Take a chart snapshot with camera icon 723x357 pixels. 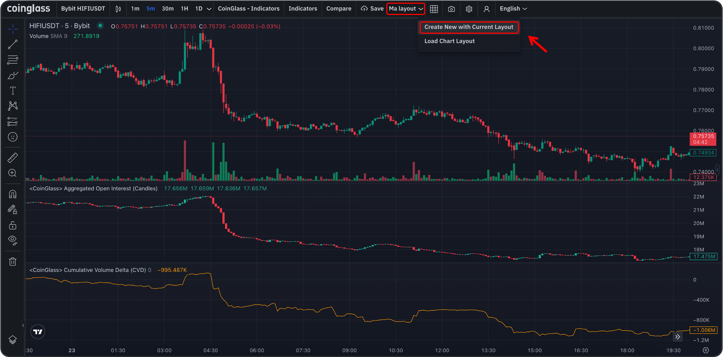(451, 9)
